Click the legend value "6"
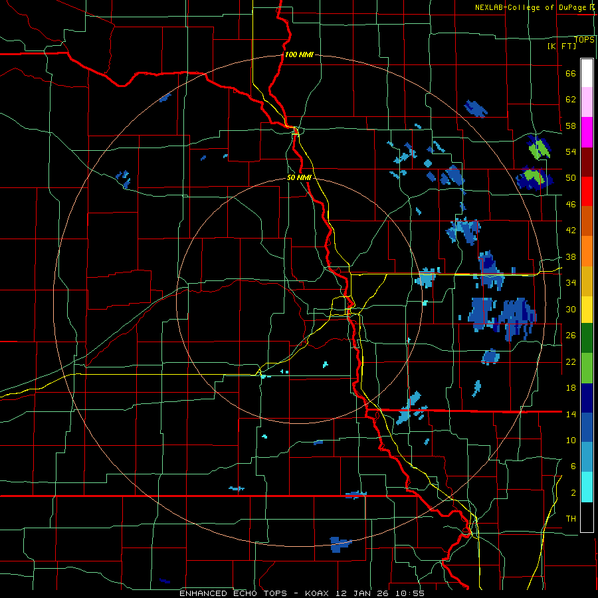This screenshot has height=598, width=598. tap(573, 466)
